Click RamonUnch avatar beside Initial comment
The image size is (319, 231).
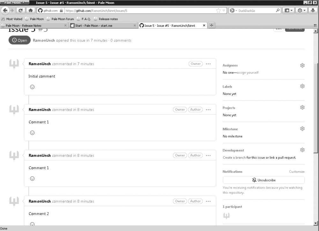point(14,64)
